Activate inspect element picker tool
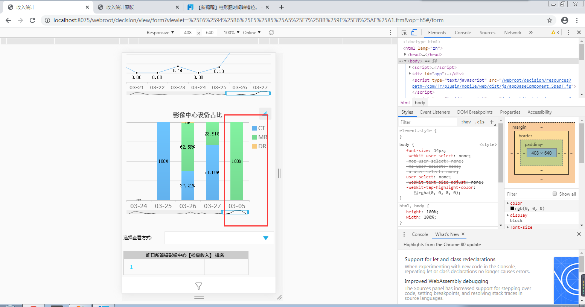This screenshot has height=307, width=585. point(404,33)
